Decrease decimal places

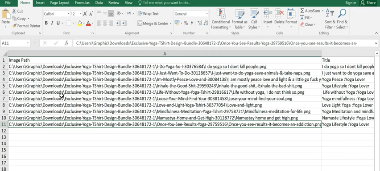(x=206, y=23)
